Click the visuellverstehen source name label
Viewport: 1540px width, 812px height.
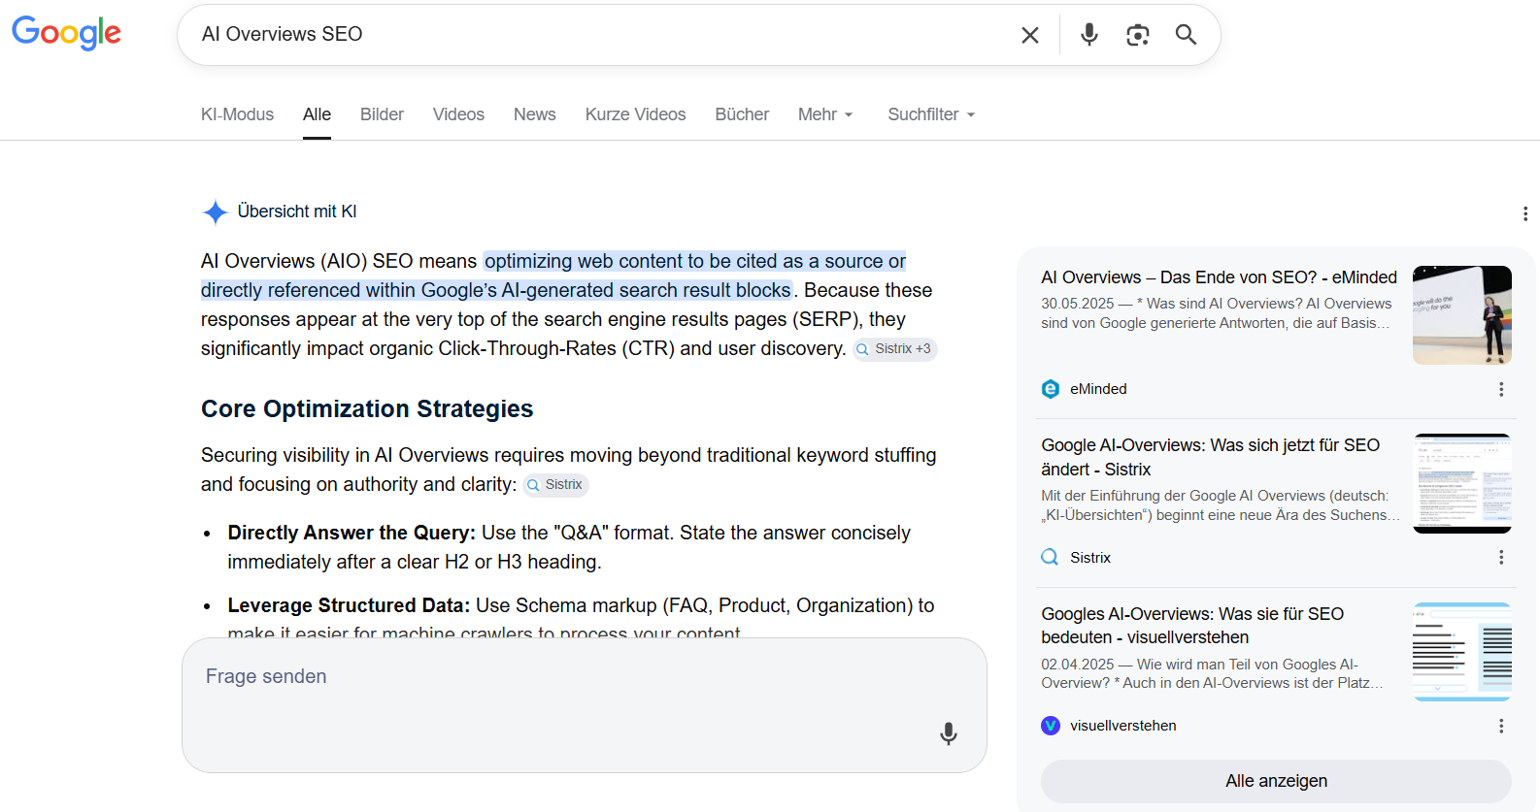(x=1123, y=726)
